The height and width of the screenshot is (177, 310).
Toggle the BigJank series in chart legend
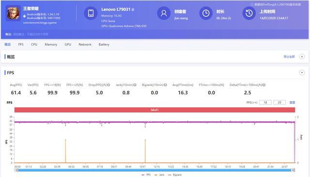pyautogui.click(x=175, y=175)
